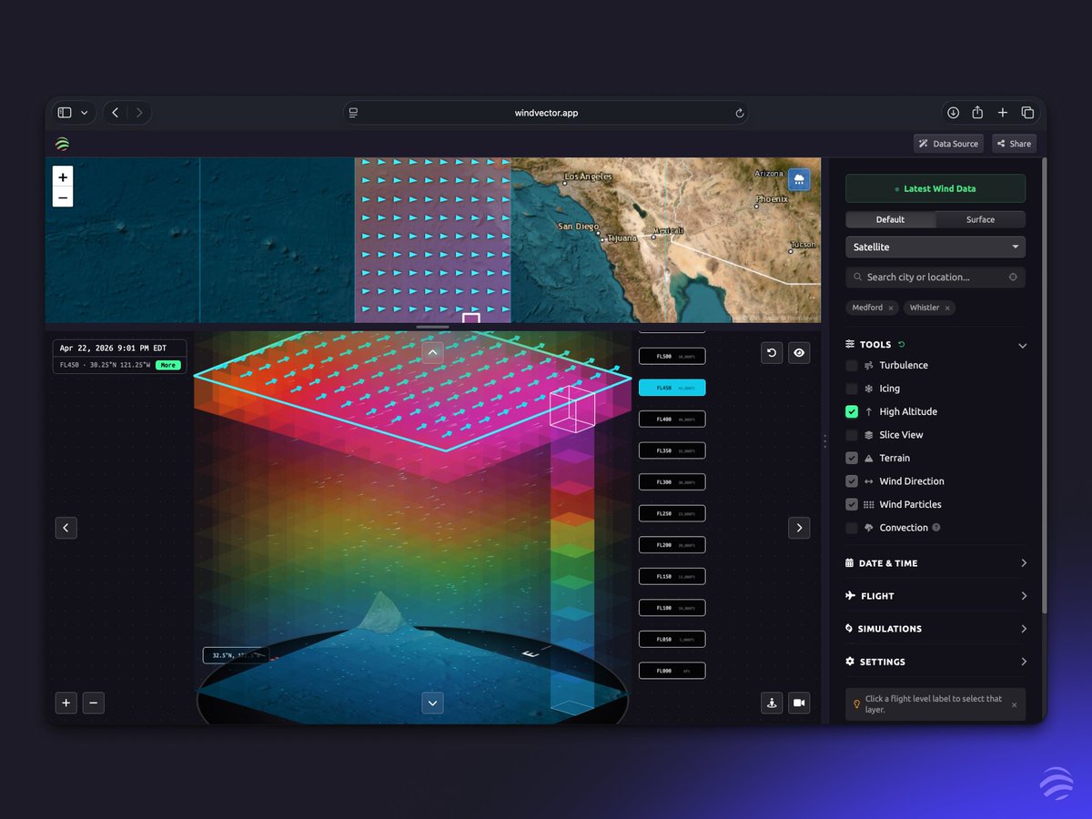
Task: Click the map/3D split handle
Action: 432,327
